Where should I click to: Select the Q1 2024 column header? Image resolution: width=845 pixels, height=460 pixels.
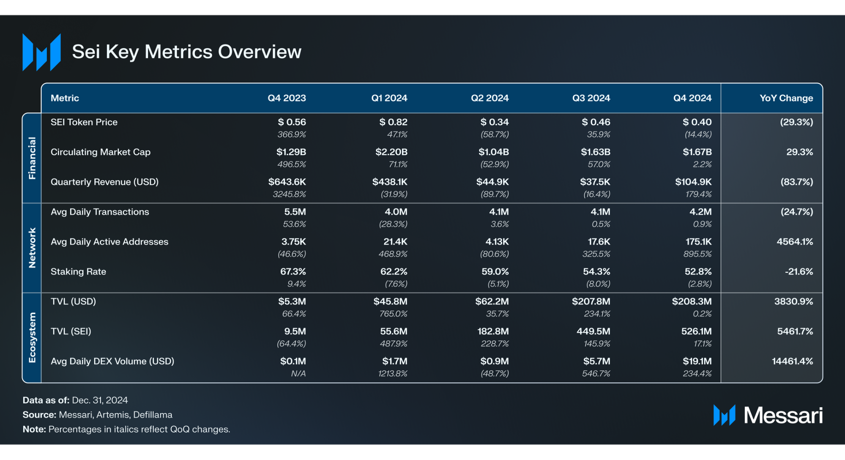389,98
